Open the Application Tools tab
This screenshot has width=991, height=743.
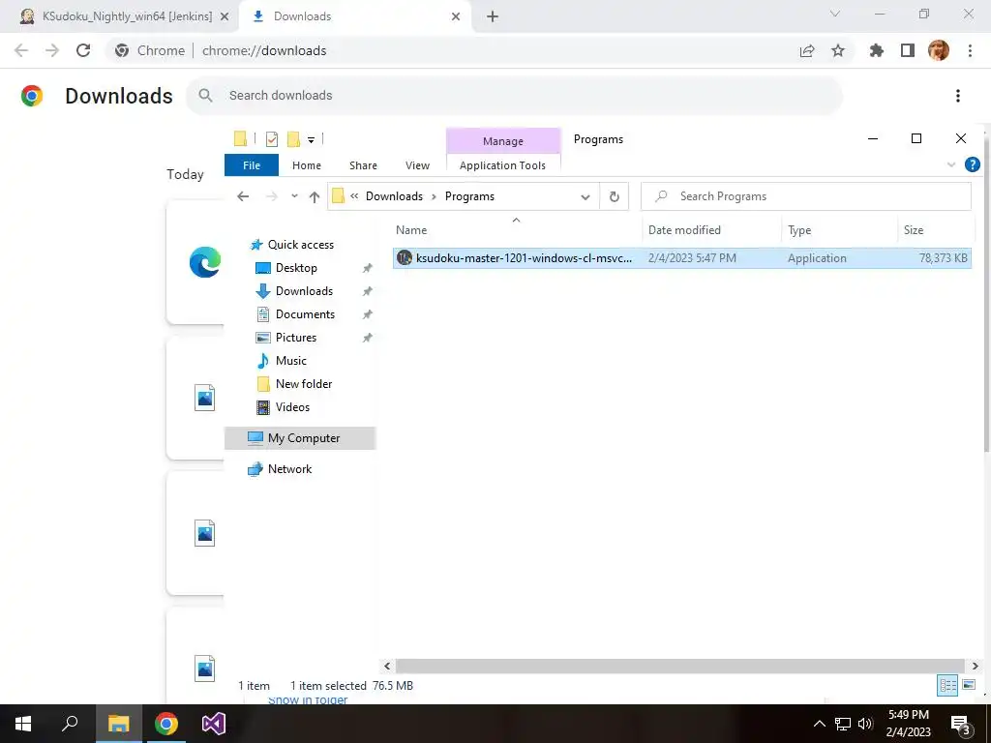(x=502, y=165)
